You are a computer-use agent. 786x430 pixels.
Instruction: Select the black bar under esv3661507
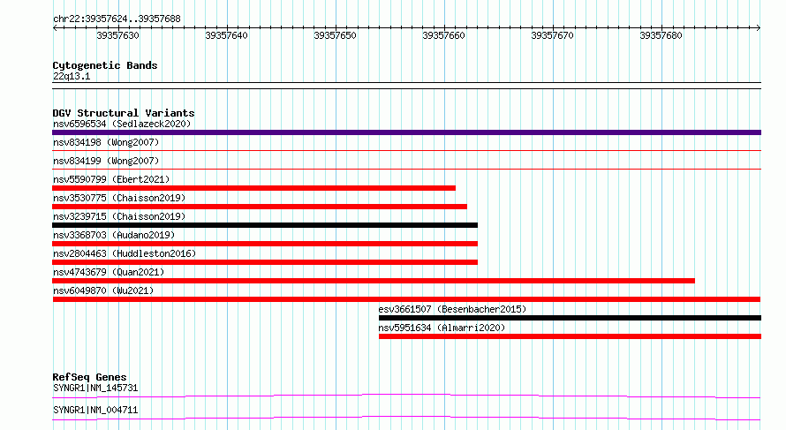tap(570, 318)
